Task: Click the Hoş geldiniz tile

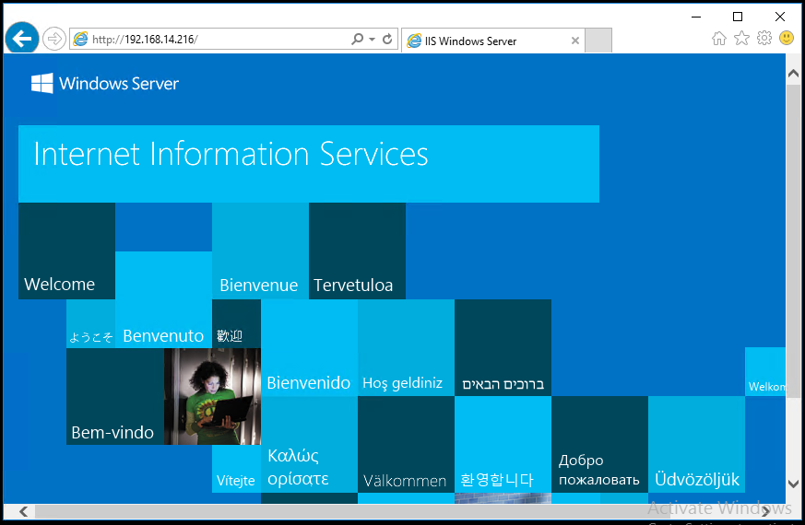Action: coord(406,347)
